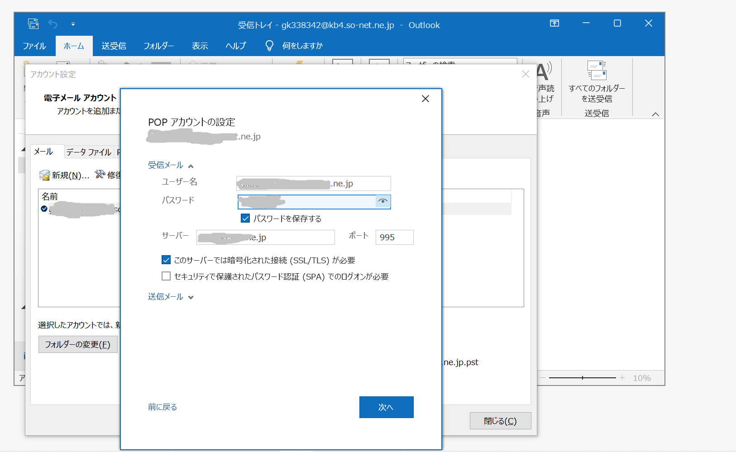
Task: Collapse the 受信メール section
Action: [x=171, y=165]
